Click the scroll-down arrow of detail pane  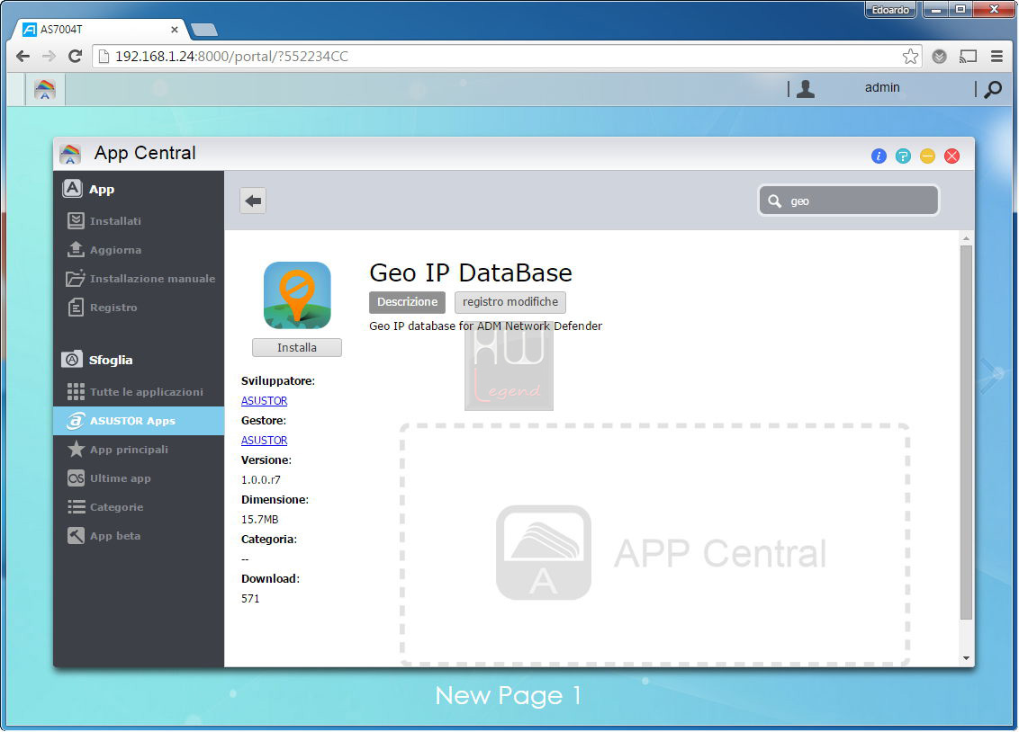click(x=967, y=658)
